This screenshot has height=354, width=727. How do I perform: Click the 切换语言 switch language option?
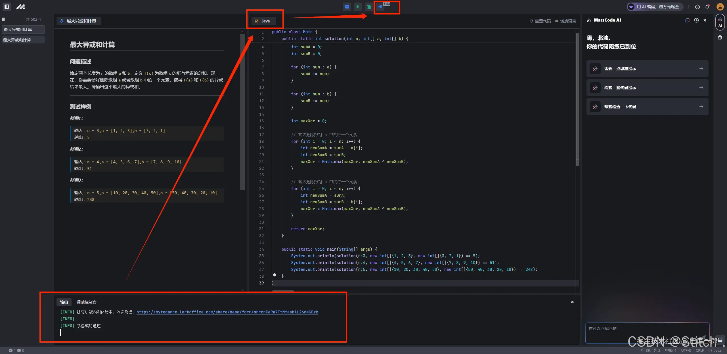point(565,21)
